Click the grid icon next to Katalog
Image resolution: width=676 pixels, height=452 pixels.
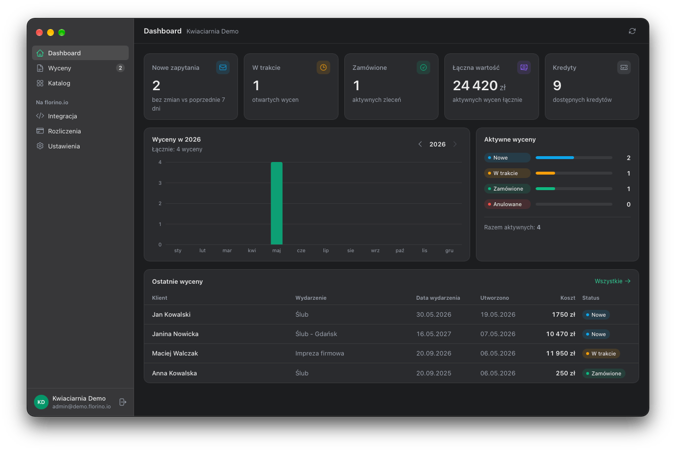tap(40, 83)
